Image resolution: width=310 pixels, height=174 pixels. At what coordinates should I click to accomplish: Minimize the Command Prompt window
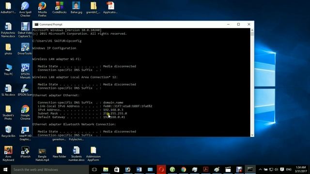(228, 25)
